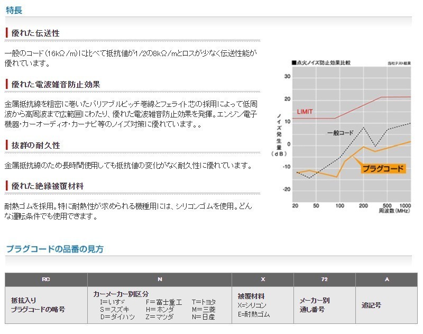Select the 優れた伝送性 heading
This screenshot has height=334, width=423.
coord(35,33)
